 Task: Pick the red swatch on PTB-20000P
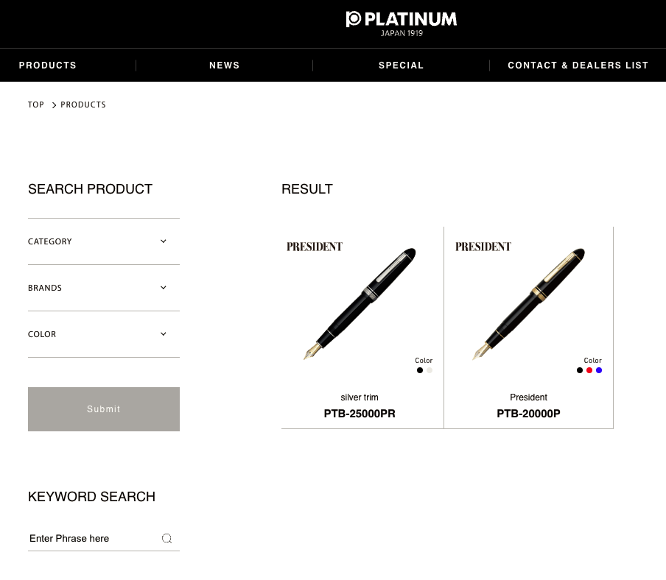tap(589, 370)
